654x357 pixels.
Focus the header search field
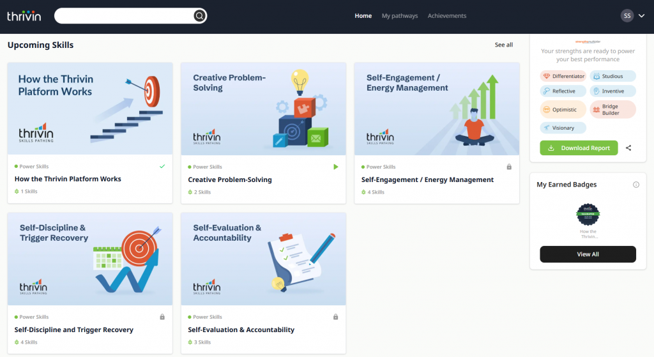coord(130,16)
